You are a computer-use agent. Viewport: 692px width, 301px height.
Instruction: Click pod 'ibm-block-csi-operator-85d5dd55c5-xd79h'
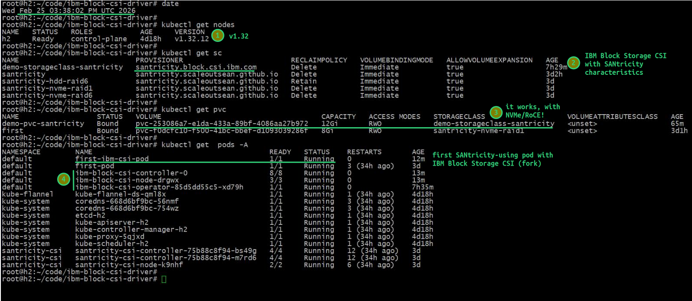pos(160,187)
